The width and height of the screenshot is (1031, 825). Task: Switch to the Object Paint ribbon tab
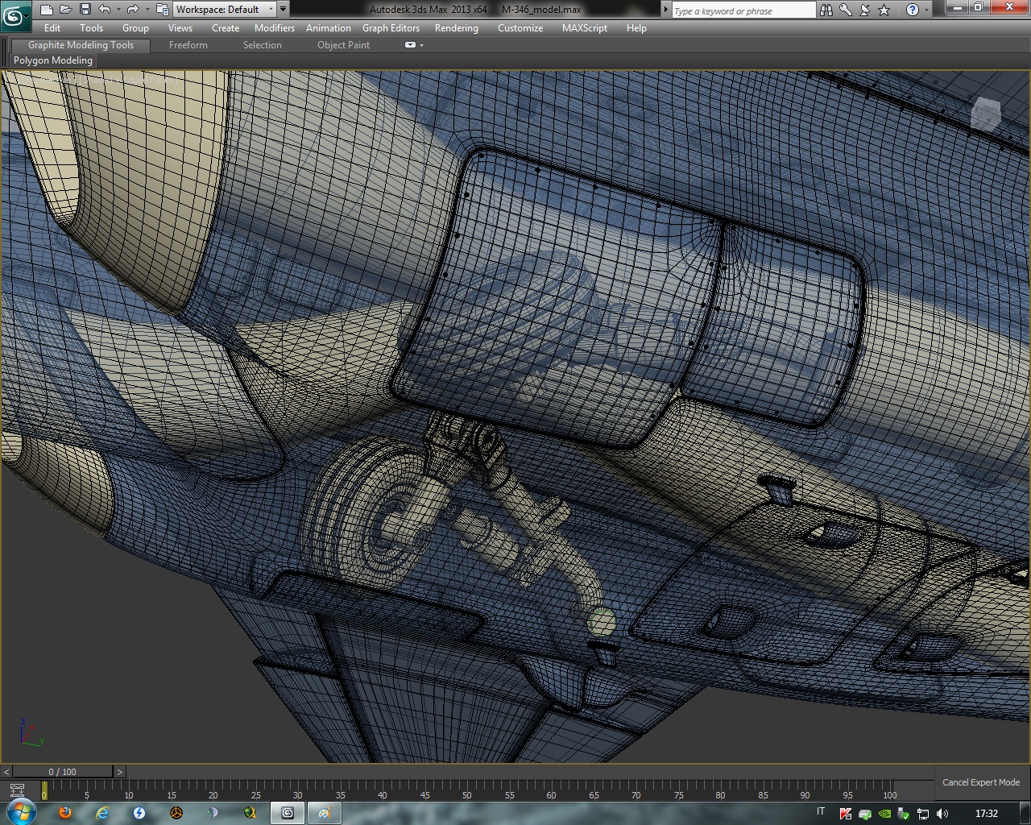(x=344, y=45)
